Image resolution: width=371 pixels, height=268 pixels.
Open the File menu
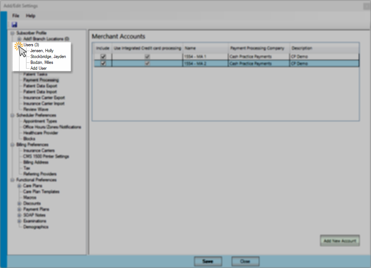pyautogui.click(x=16, y=16)
